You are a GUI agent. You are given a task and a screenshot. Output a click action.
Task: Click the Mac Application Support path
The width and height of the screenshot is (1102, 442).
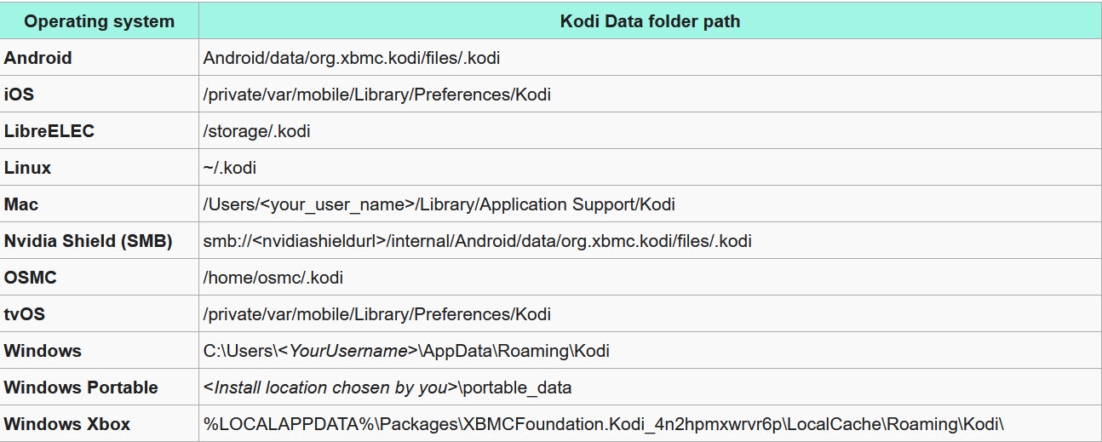pyautogui.click(x=439, y=204)
